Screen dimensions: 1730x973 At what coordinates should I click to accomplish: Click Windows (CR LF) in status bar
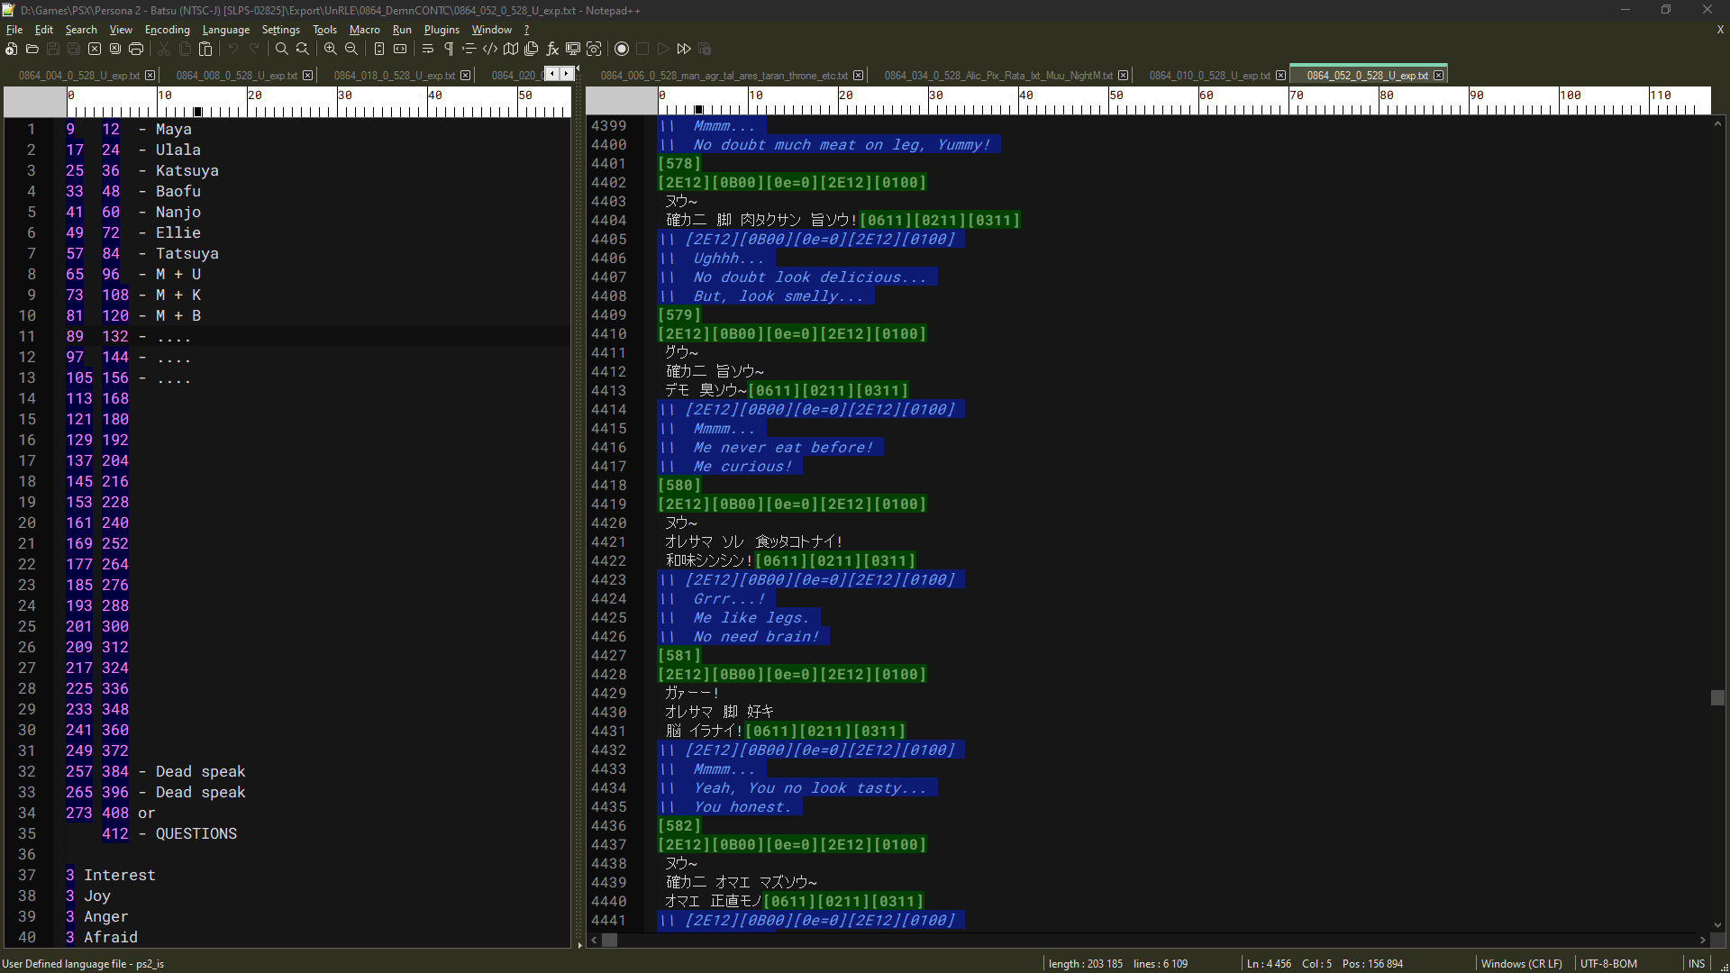(1521, 963)
